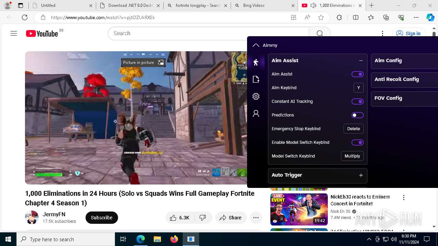Open Edge profile avatar

[x=8, y=5]
